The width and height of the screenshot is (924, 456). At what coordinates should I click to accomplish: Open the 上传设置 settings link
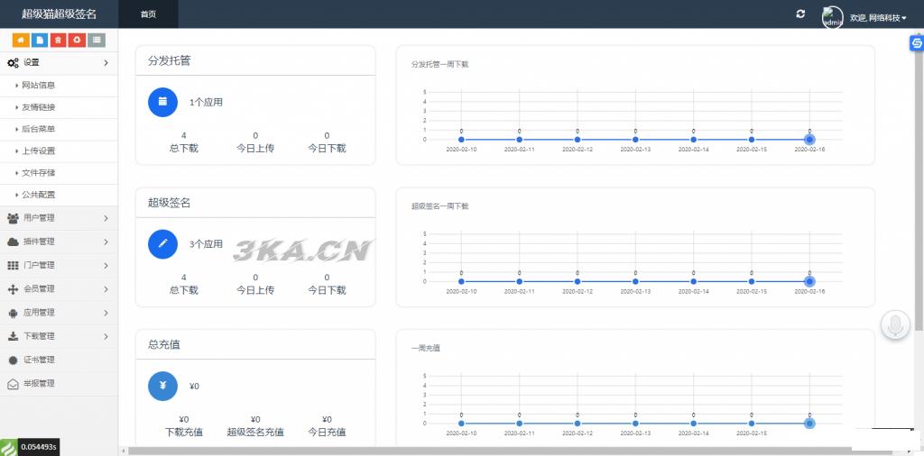point(39,150)
